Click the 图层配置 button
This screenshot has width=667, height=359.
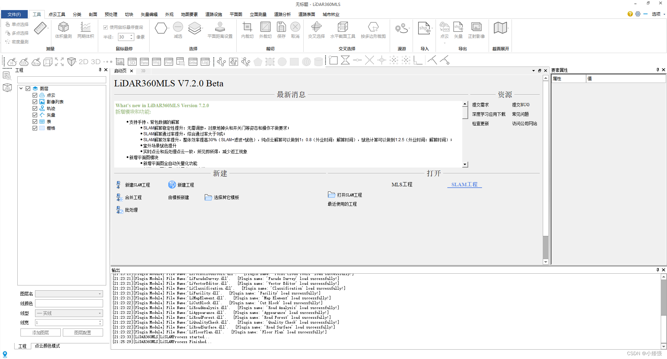coord(83,333)
